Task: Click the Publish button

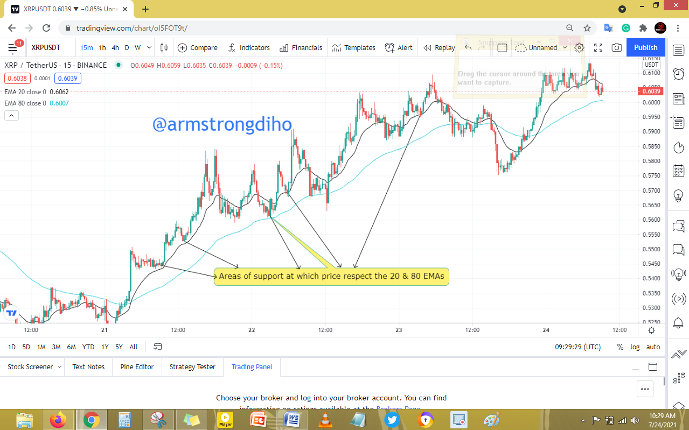Action: tap(645, 47)
